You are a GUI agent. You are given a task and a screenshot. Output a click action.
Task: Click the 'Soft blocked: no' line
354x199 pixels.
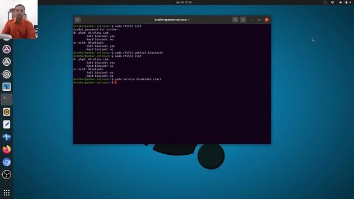(100, 72)
